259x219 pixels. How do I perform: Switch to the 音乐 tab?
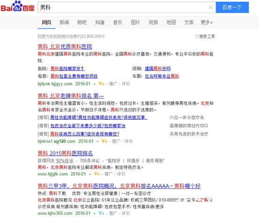click(x=118, y=22)
